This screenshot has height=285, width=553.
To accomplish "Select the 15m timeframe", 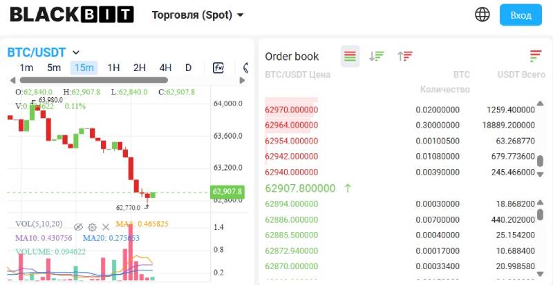I will click(84, 68).
